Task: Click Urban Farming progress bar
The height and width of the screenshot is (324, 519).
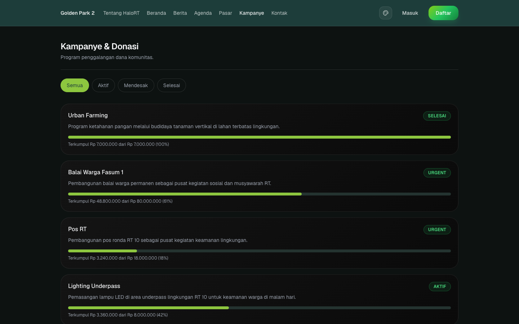Action: 259,137
